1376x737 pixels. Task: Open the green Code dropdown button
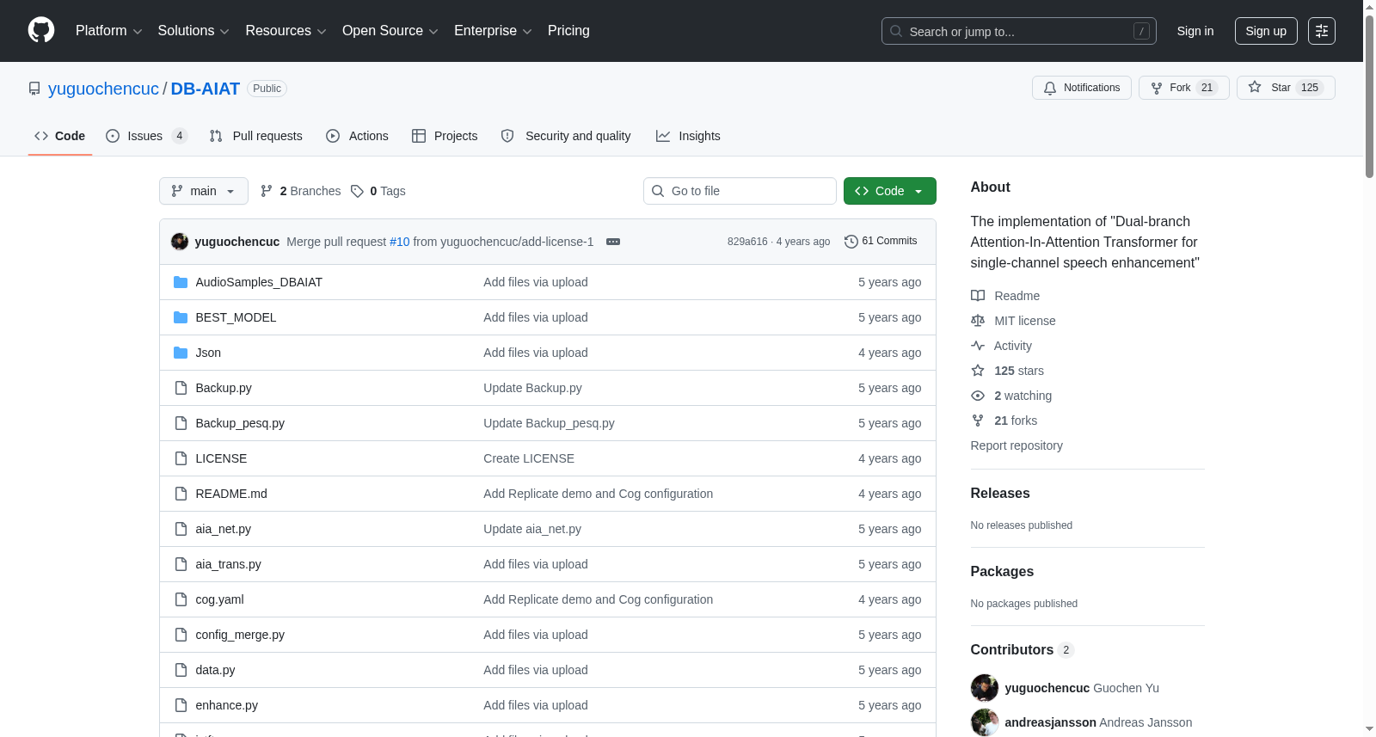pos(890,191)
